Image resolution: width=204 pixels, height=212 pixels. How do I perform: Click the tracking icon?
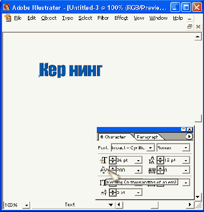(x=152, y=171)
